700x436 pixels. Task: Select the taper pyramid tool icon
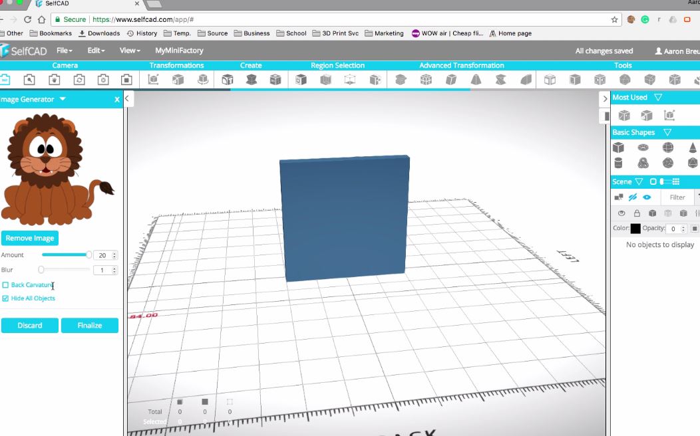(476, 80)
